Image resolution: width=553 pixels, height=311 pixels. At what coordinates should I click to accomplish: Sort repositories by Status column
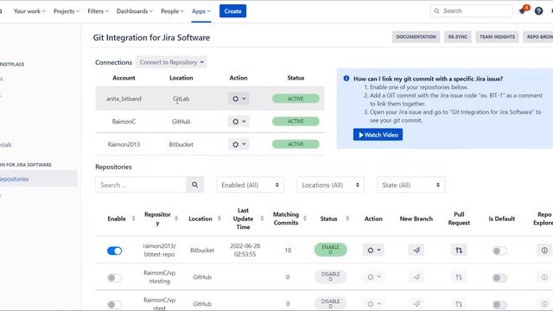coord(347,219)
